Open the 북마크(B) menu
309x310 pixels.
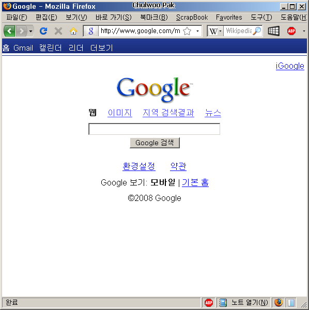click(x=154, y=18)
